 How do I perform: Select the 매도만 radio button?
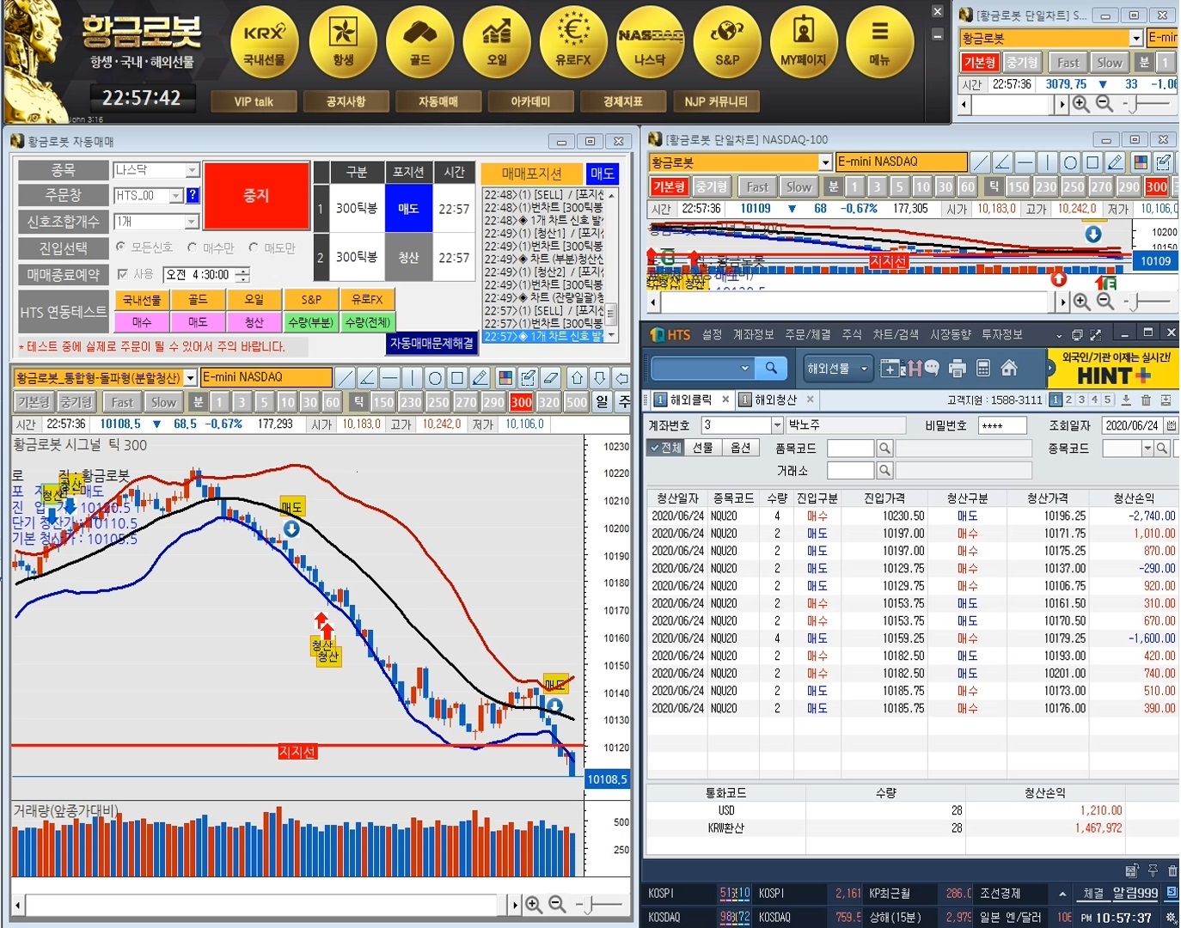254,247
